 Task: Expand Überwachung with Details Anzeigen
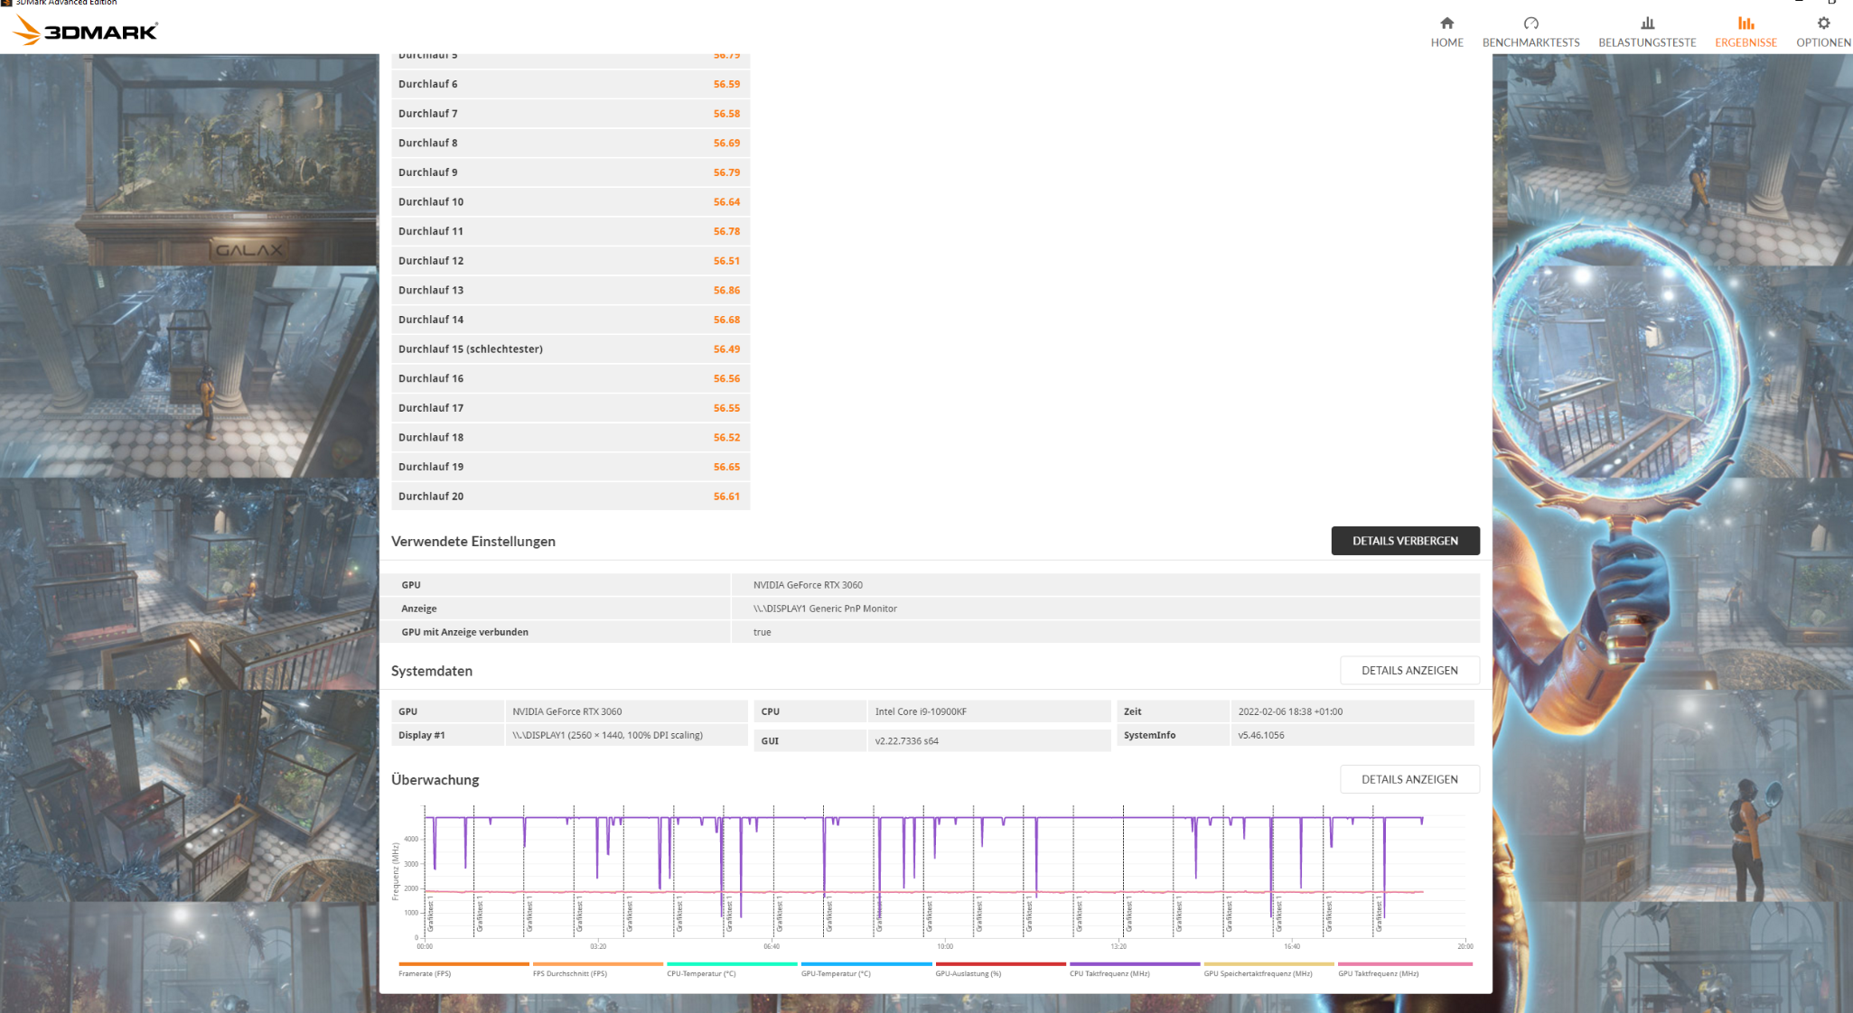coord(1408,779)
